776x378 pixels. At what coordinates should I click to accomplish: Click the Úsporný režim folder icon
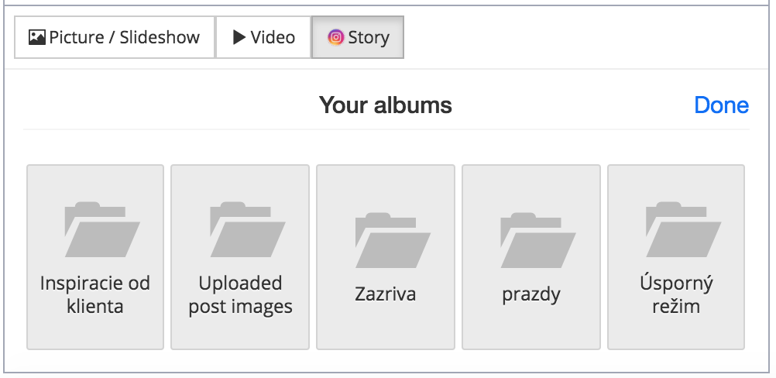(x=684, y=229)
